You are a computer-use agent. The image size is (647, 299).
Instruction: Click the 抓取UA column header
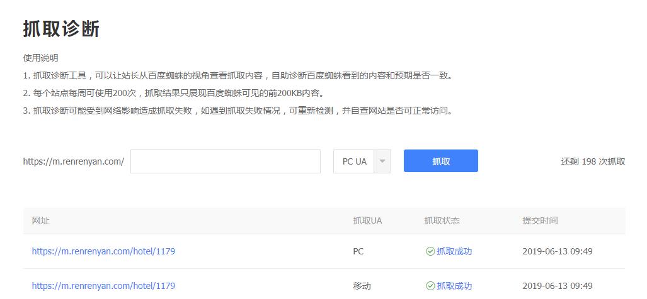coord(367,221)
